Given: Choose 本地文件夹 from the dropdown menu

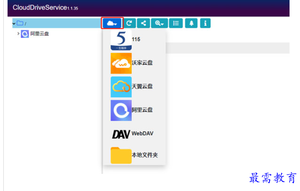Looking at the screenshot, I should coord(145,155).
